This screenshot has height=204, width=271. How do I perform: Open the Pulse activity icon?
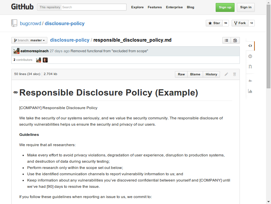click(250, 81)
